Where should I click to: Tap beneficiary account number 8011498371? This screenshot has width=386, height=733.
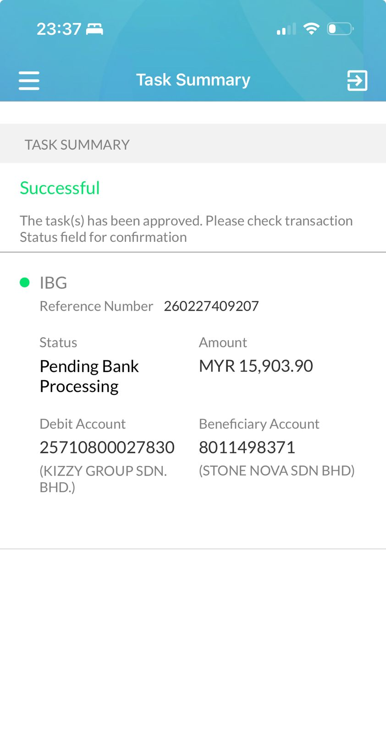coord(247,447)
